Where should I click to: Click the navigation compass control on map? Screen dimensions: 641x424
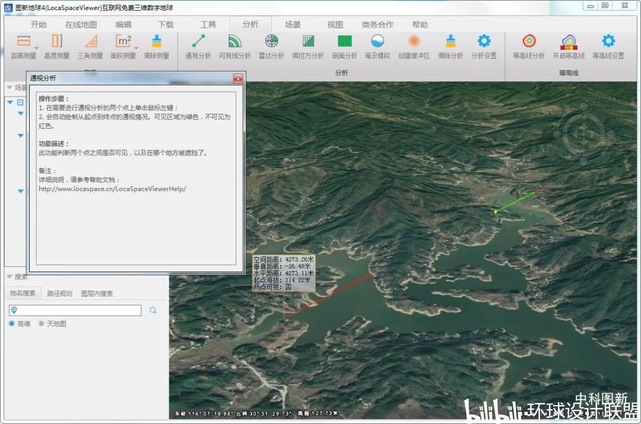[x=584, y=133]
